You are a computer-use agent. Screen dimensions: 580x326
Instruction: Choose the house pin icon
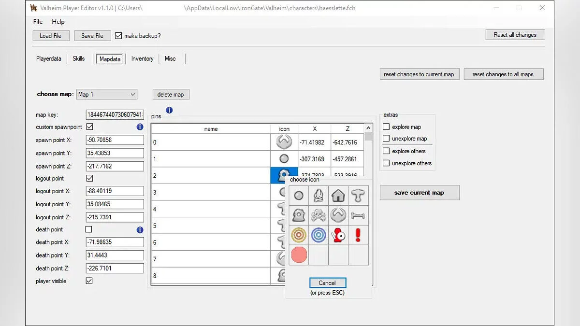point(338,196)
